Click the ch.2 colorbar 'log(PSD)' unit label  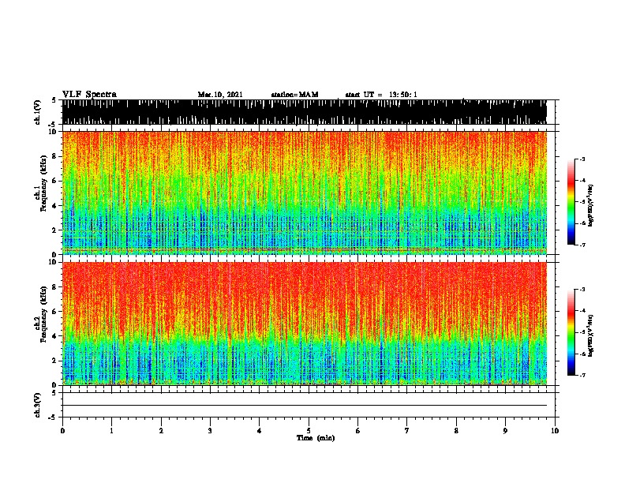pyautogui.click(x=591, y=335)
